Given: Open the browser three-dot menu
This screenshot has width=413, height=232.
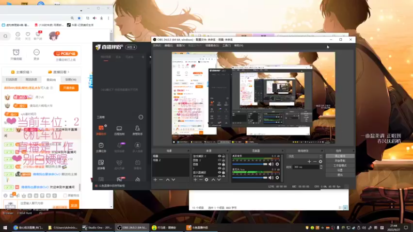Looking at the screenshot, I should pyautogui.click(x=108, y=18).
